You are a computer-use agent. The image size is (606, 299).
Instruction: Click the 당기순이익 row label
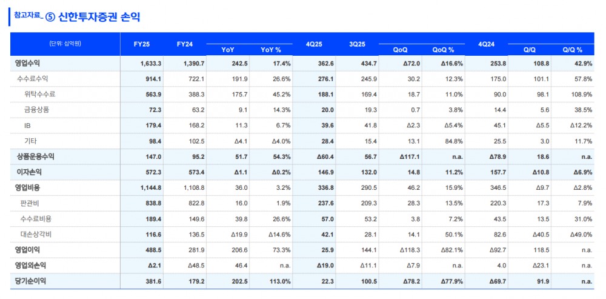(x=30, y=280)
